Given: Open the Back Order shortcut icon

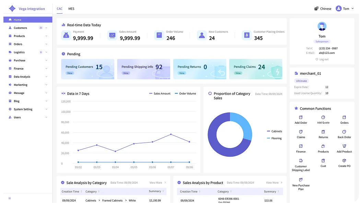Looking at the screenshot, I should pyautogui.click(x=344, y=132).
